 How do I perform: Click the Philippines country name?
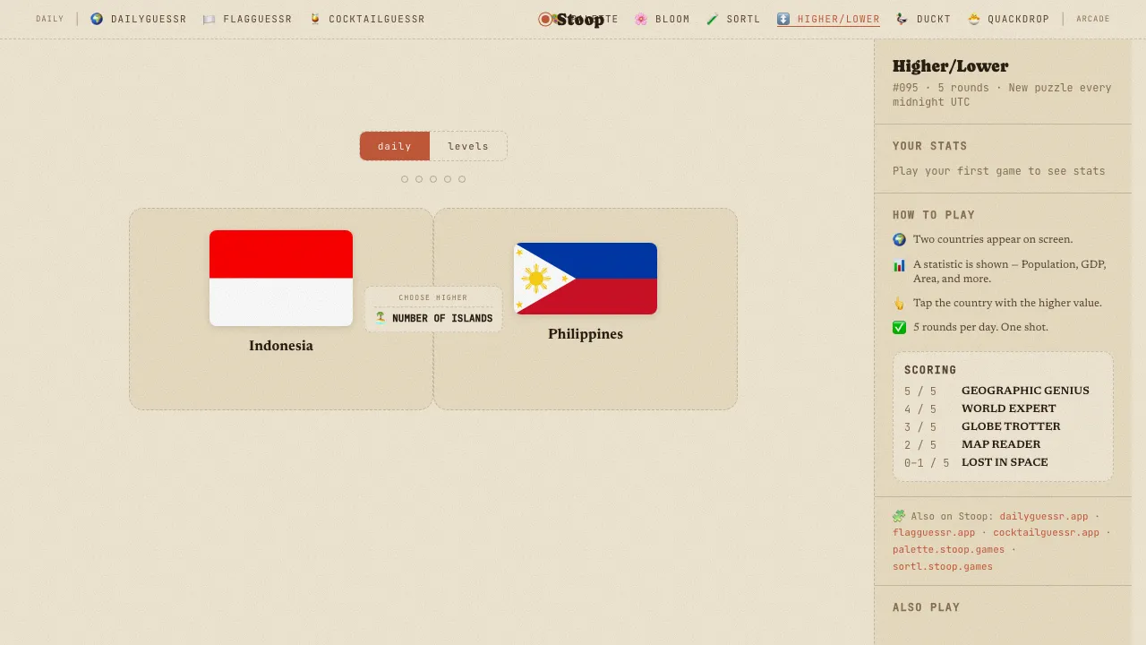(x=586, y=334)
